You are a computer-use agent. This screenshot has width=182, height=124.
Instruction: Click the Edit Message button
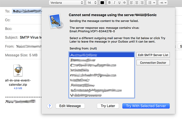pyautogui.click(x=70, y=106)
